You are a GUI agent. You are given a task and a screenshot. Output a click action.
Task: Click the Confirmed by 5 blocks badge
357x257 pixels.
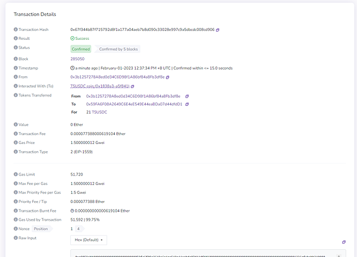click(118, 49)
